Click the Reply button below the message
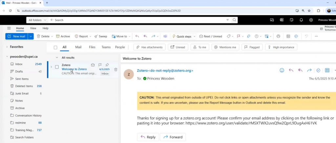This screenshot has width=336, height=143. coord(148,137)
